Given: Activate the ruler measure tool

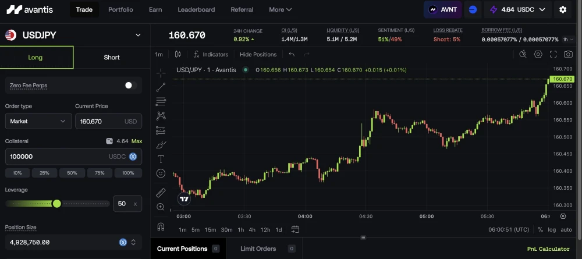Looking at the screenshot, I should point(161,193).
